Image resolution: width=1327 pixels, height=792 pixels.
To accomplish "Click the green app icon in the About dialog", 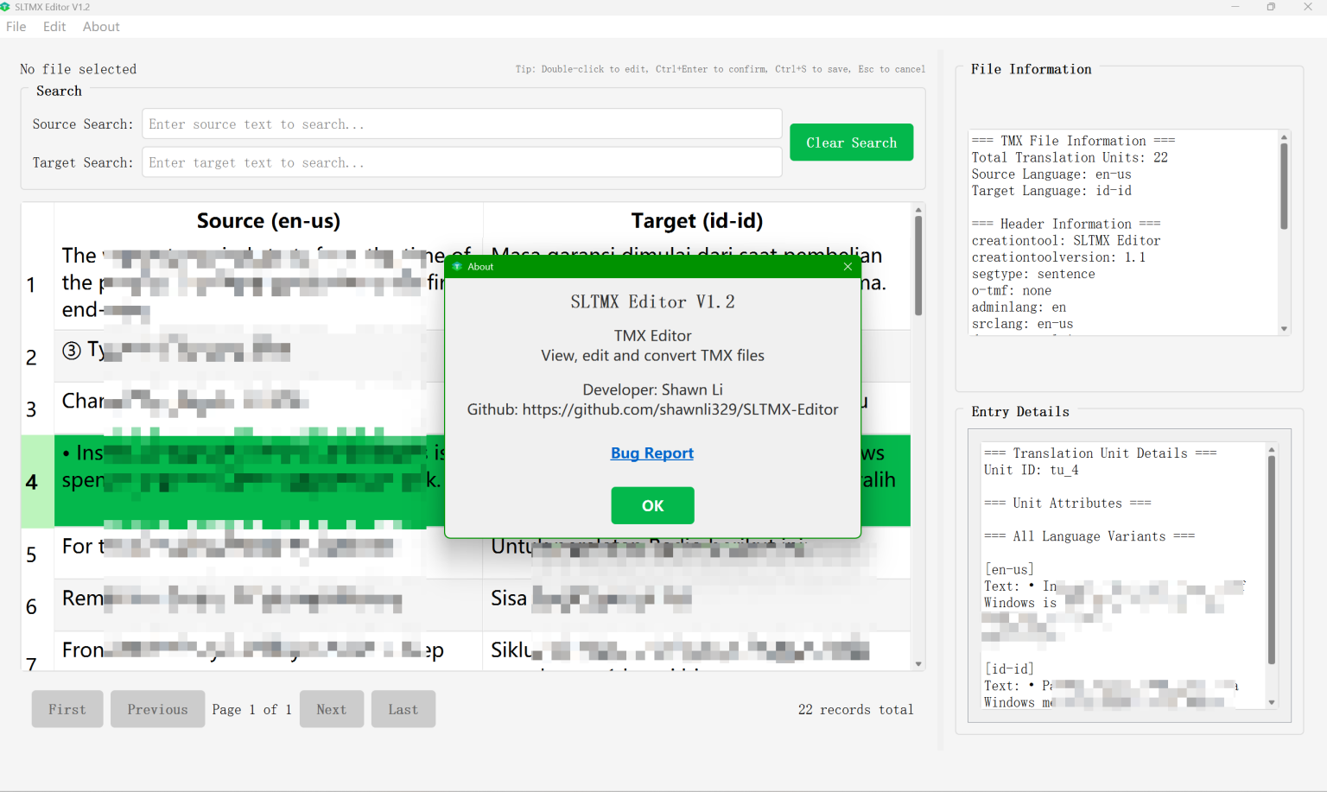I will pyautogui.click(x=455, y=266).
